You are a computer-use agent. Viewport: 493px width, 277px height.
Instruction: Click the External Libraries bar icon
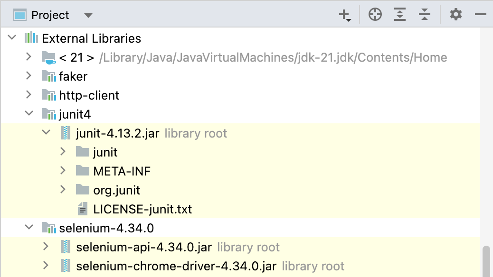coord(31,38)
